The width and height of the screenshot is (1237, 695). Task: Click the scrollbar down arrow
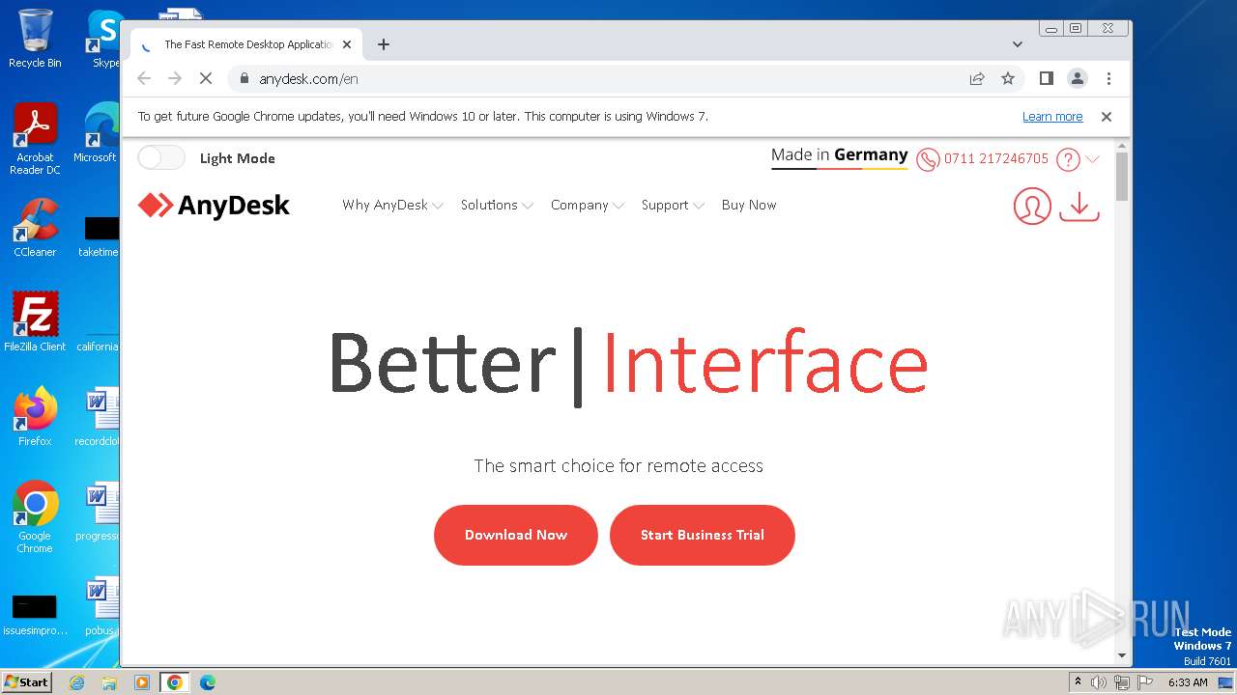tap(1122, 655)
